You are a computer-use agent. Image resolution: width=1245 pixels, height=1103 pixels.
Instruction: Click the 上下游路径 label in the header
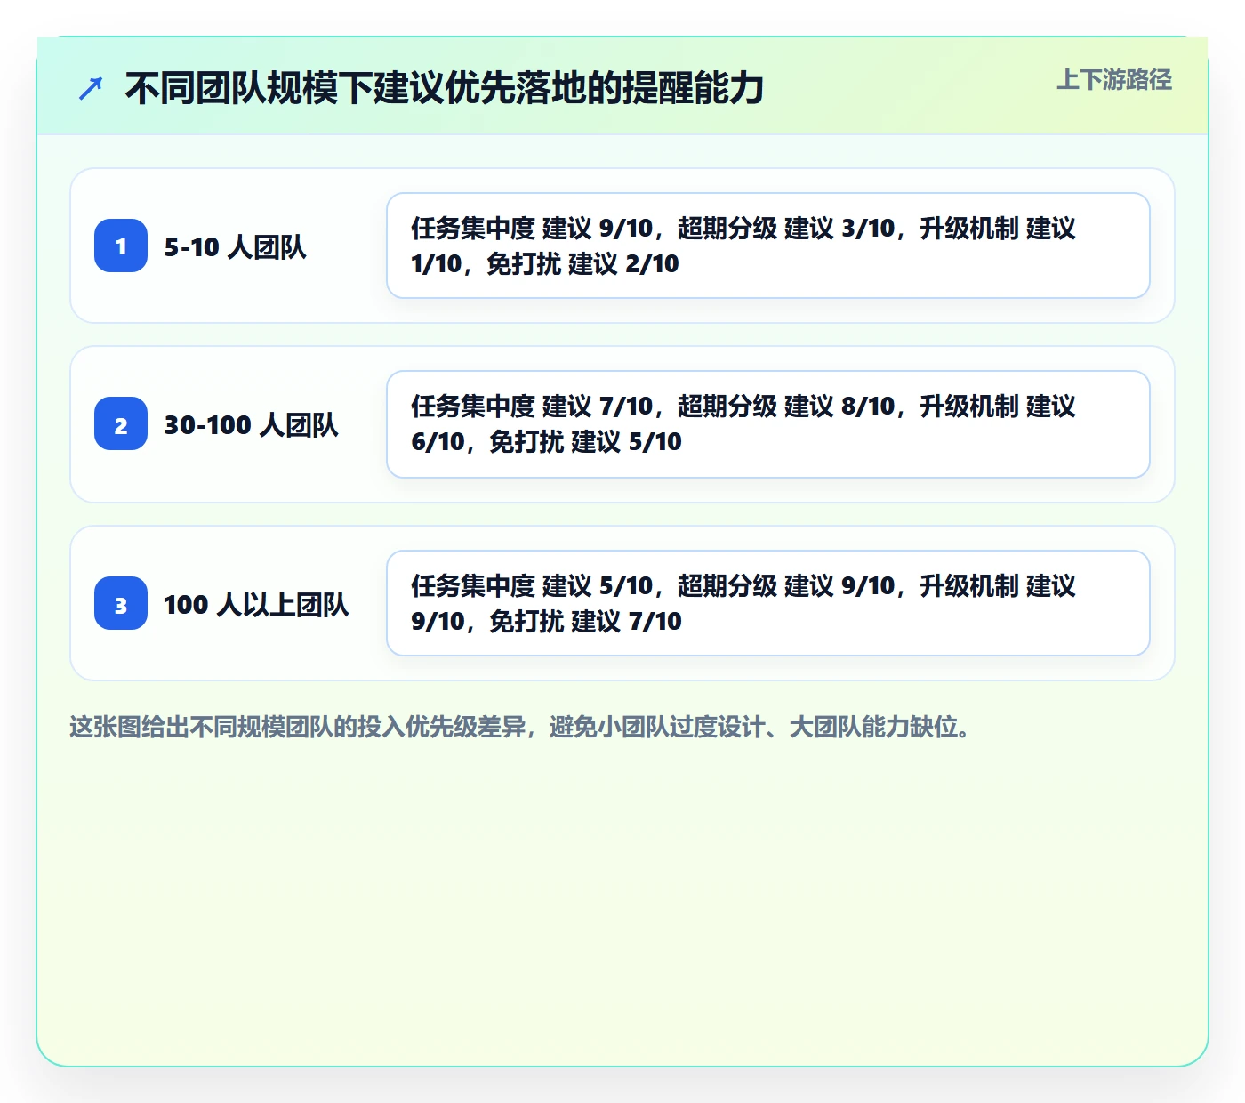[1114, 80]
